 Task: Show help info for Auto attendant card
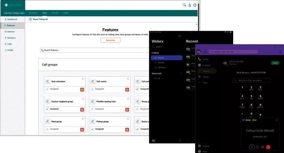pos(83,79)
